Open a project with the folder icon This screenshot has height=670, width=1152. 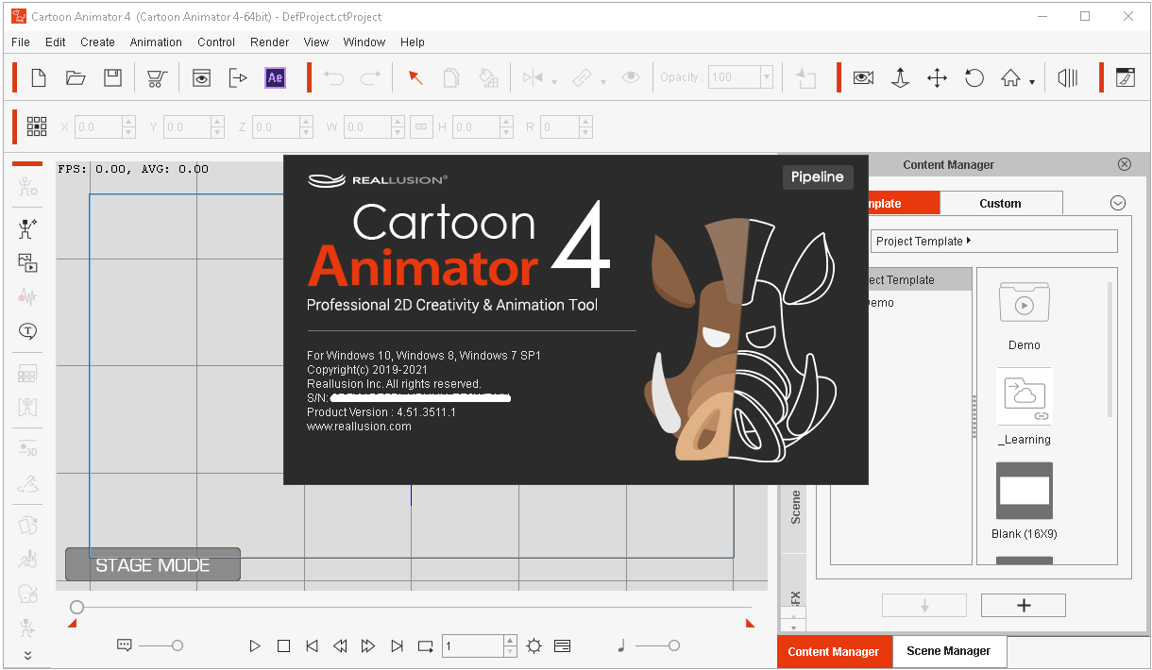[x=76, y=78]
